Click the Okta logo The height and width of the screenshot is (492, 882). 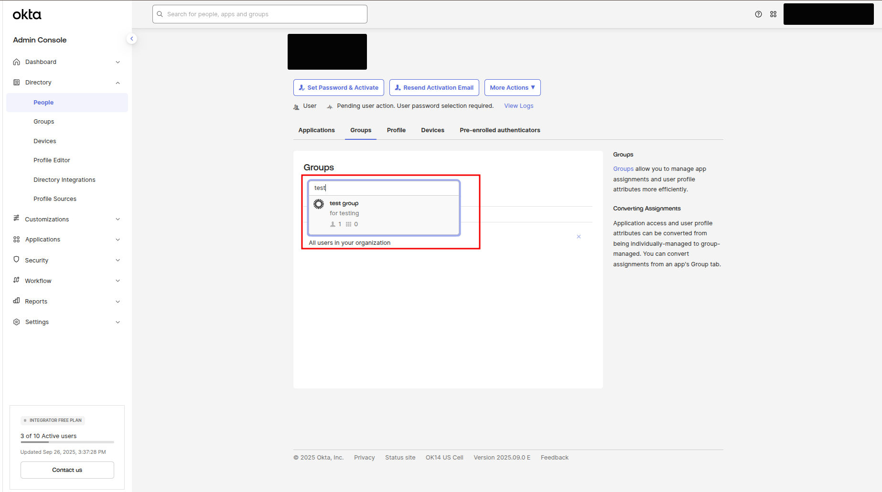(x=27, y=15)
